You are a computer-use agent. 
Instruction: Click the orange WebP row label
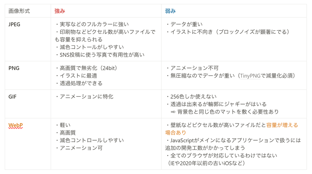[16, 125]
